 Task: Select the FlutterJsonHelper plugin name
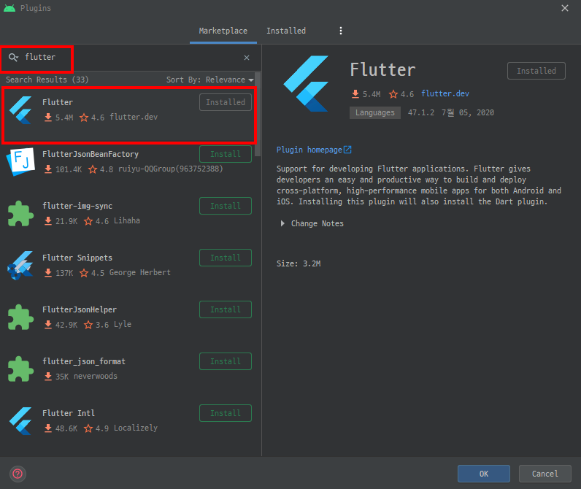[x=80, y=309]
